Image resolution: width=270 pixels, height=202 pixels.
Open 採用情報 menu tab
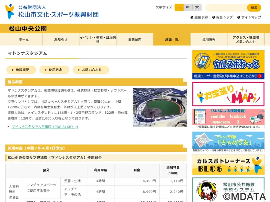pos(209,39)
